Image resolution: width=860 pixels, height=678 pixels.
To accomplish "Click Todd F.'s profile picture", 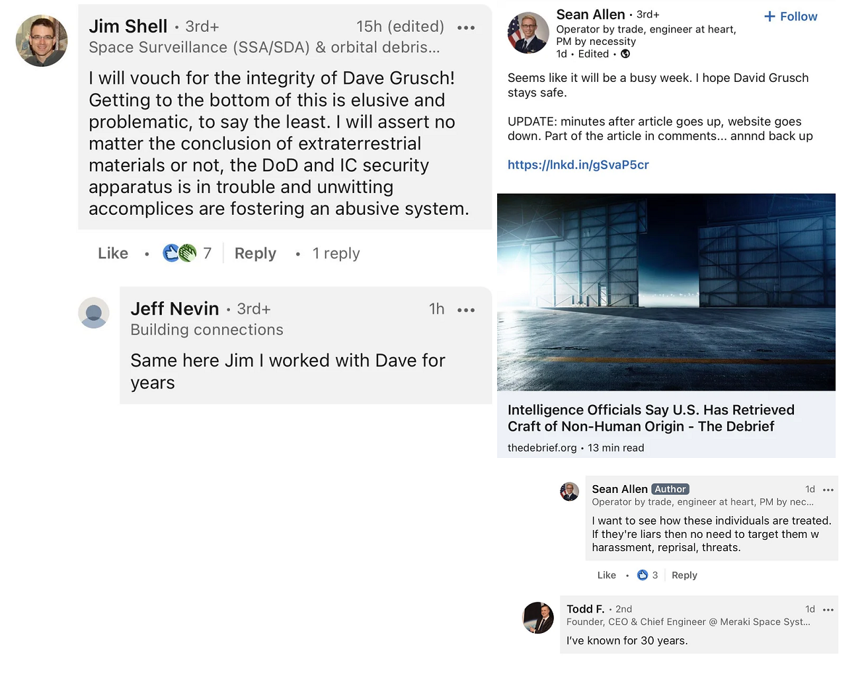I will tap(539, 618).
